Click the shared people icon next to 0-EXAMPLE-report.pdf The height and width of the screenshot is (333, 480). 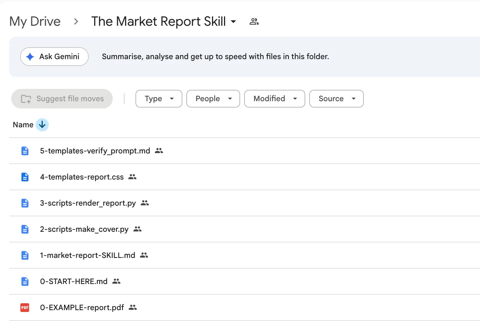click(x=133, y=307)
